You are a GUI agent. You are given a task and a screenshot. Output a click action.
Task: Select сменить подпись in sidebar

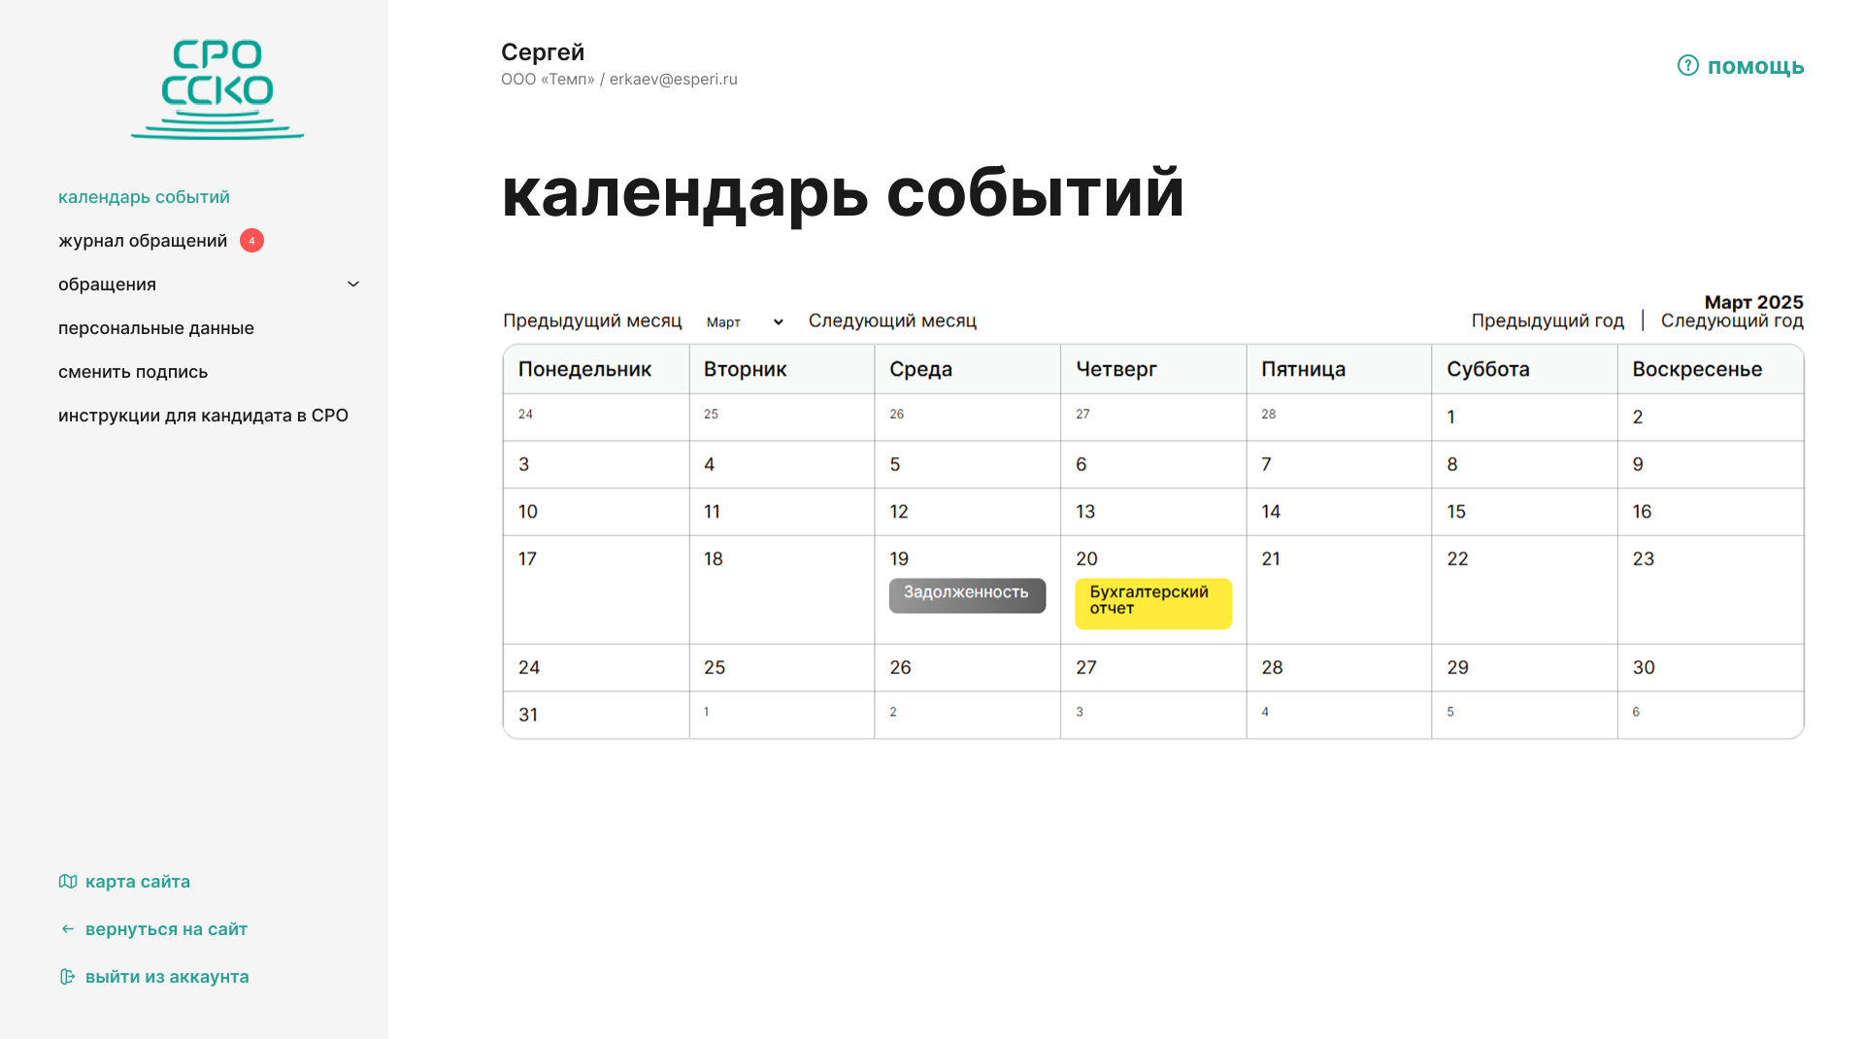[133, 372]
